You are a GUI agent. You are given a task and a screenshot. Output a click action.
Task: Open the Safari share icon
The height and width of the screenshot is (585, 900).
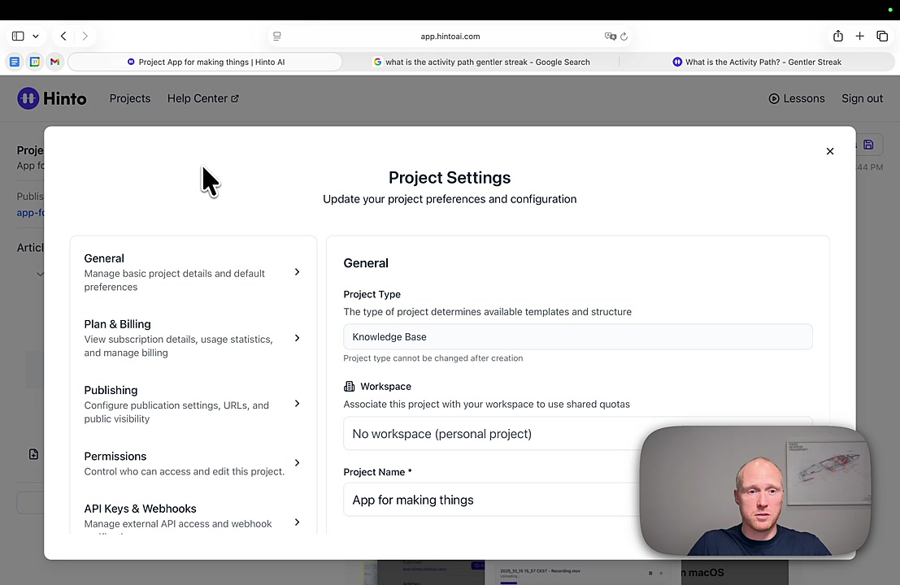[837, 37]
